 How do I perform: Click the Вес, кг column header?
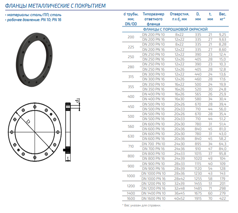click(x=222, y=17)
